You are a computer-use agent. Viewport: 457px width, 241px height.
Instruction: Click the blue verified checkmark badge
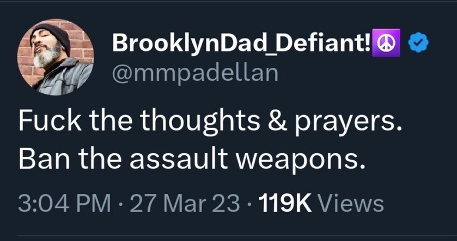pyautogui.click(x=418, y=43)
